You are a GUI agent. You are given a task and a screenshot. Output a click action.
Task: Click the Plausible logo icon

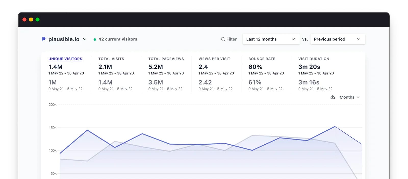[x=44, y=39]
